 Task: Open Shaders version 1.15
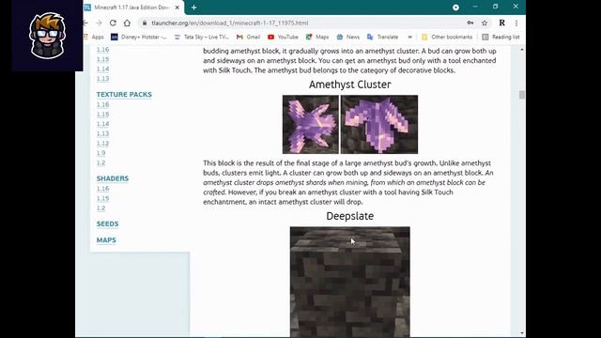pos(102,198)
